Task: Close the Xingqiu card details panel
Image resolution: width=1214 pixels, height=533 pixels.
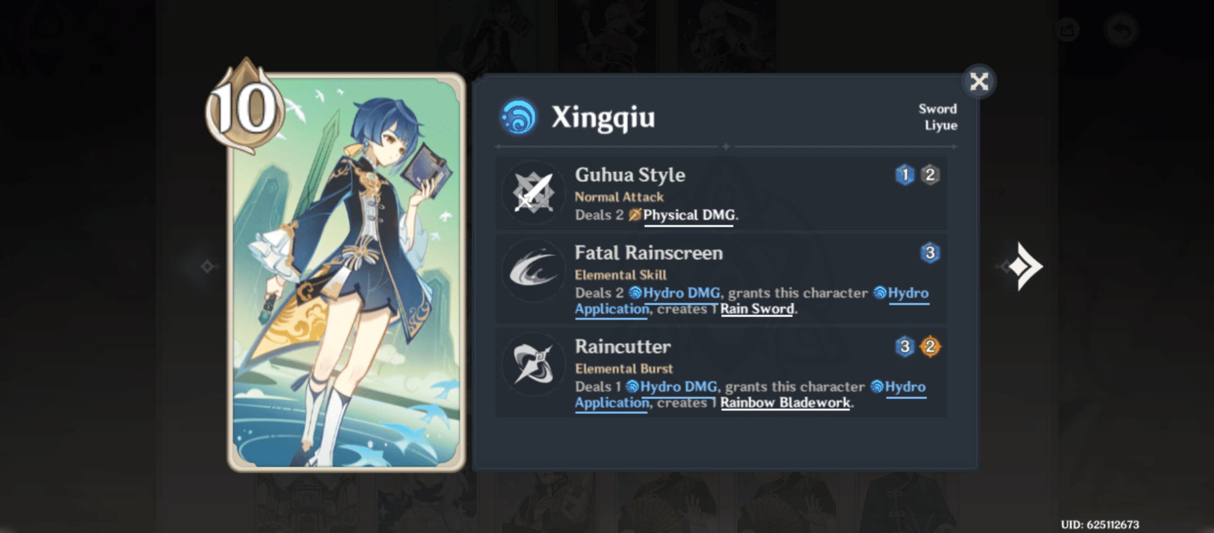Action: 979,82
